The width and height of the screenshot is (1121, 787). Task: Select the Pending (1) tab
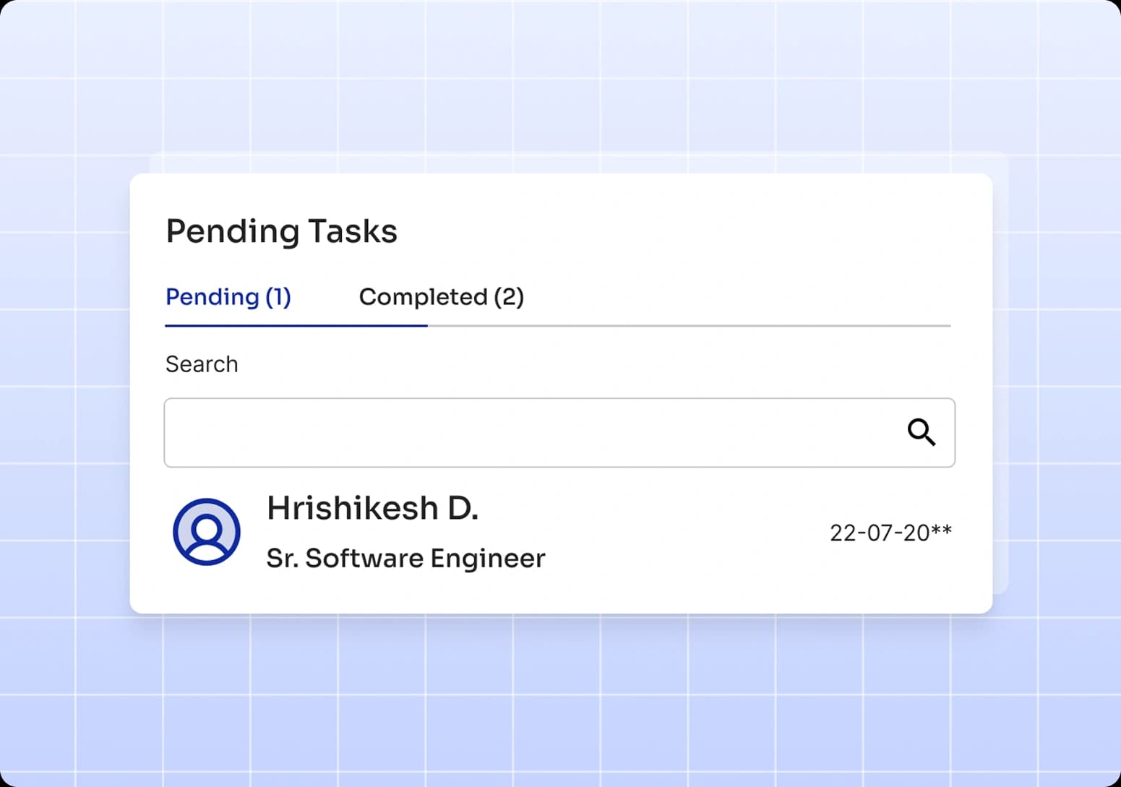pos(228,297)
